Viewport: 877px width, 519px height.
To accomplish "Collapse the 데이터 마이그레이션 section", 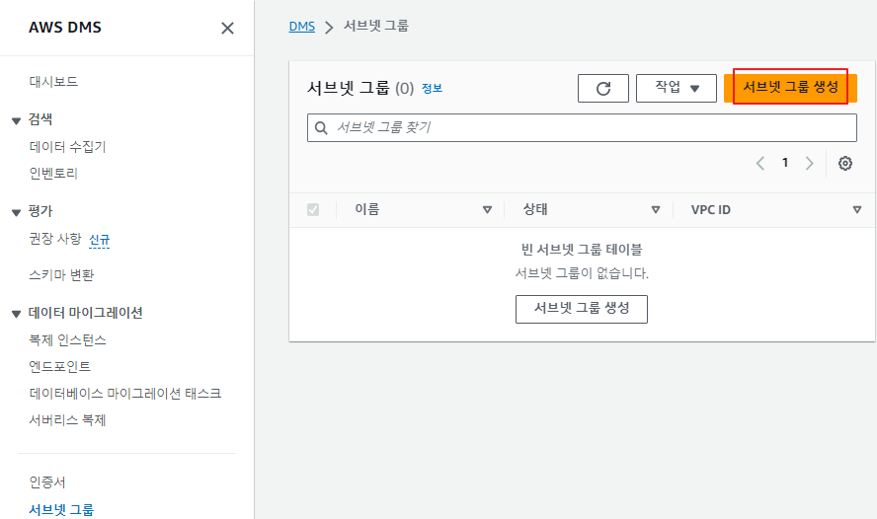I will [x=16, y=314].
